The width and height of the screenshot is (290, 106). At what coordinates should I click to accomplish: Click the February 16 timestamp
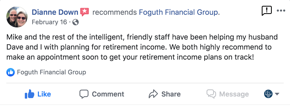(x=49, y=22)
